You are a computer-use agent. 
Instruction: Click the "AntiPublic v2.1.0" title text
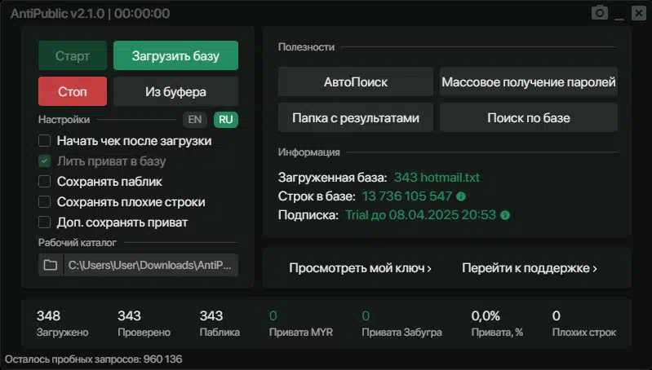coord(57,14)
